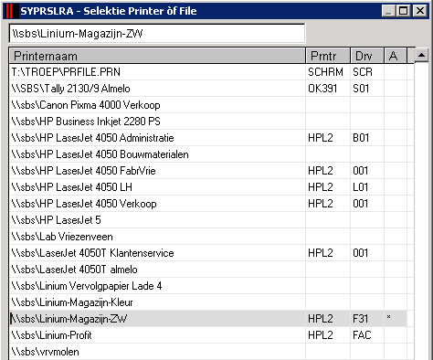Click the scrollbar up arrow
This screenshot has width=433, height=360.
[x=421, y=56]
